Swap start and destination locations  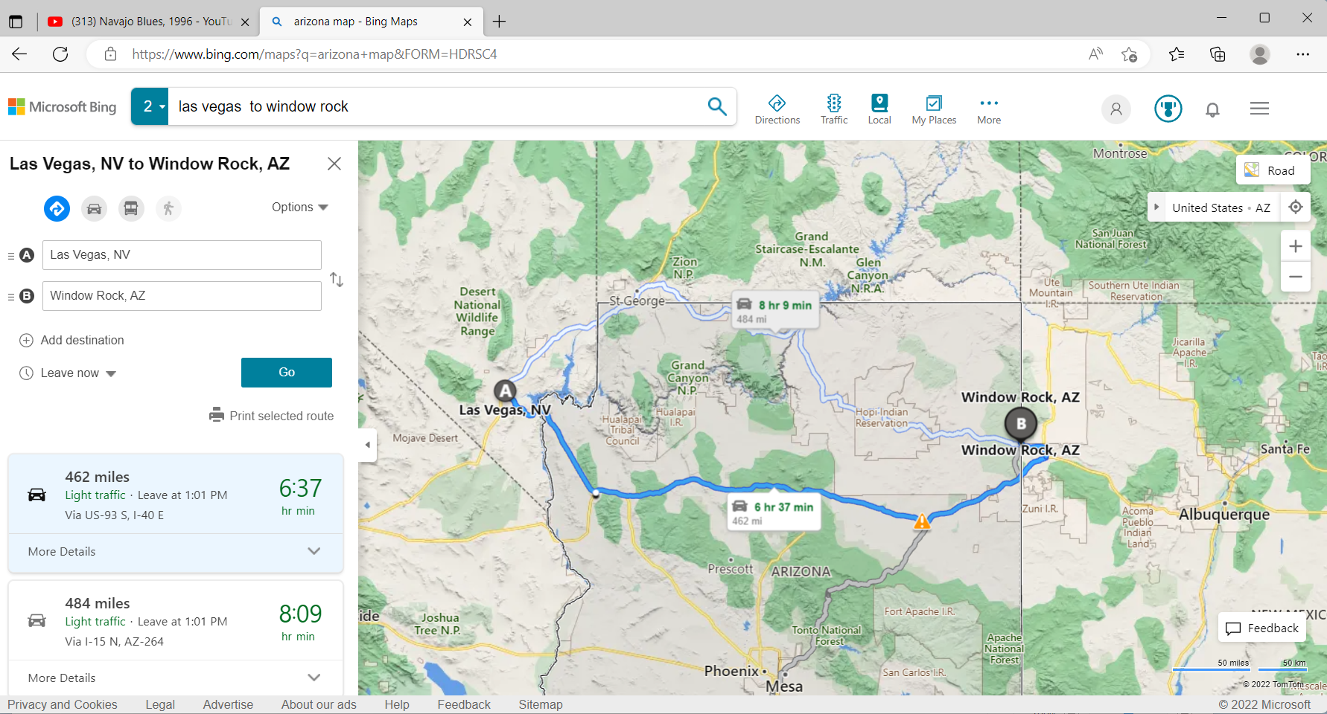[x=337, y=280]
